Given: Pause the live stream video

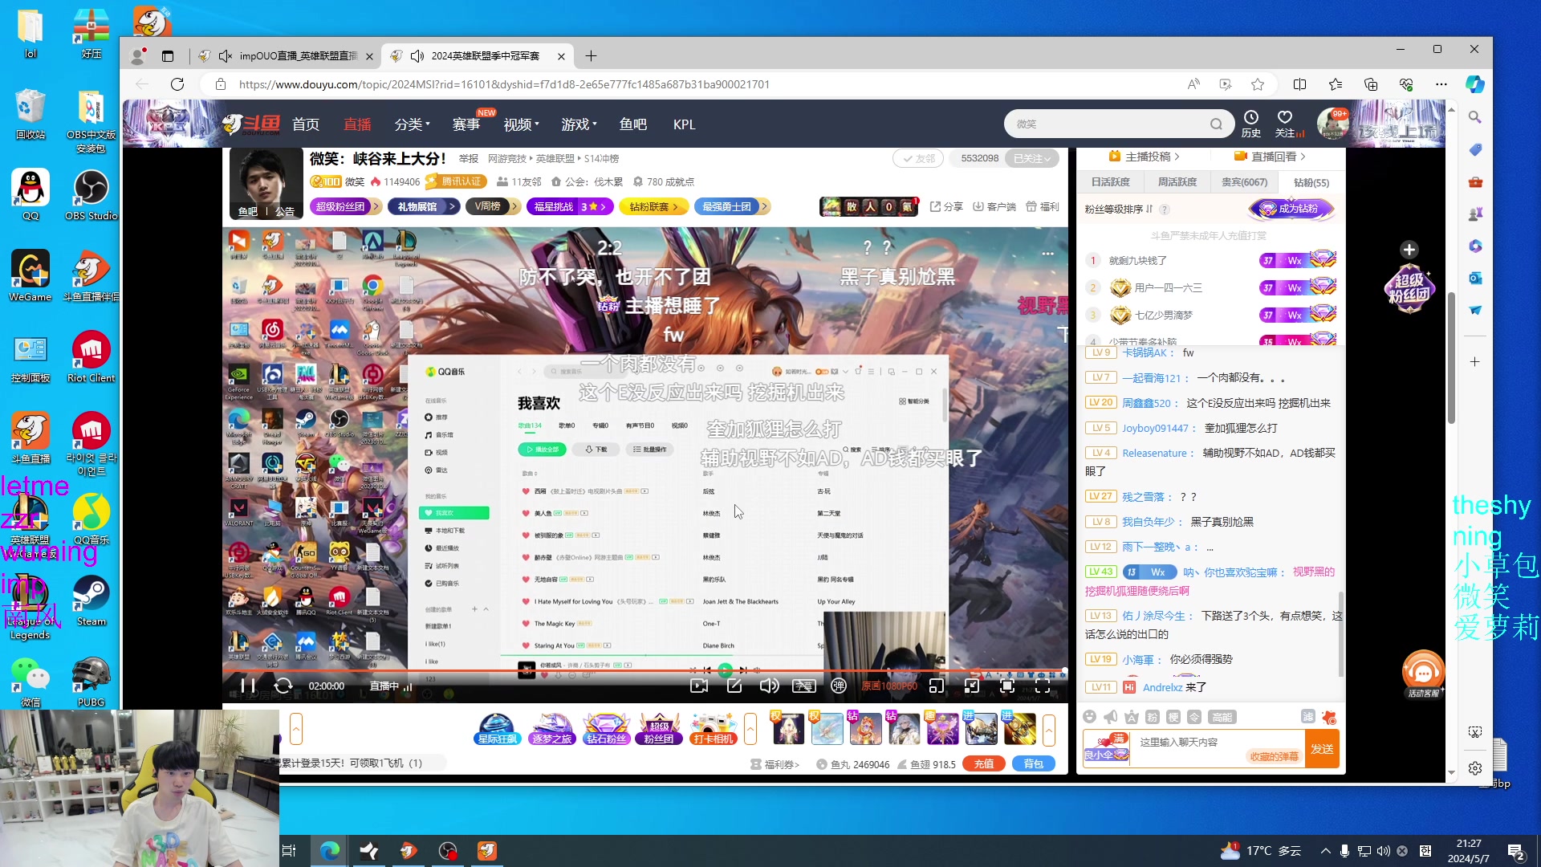Looking at the screenshot, I should click(x=248, y=686).
